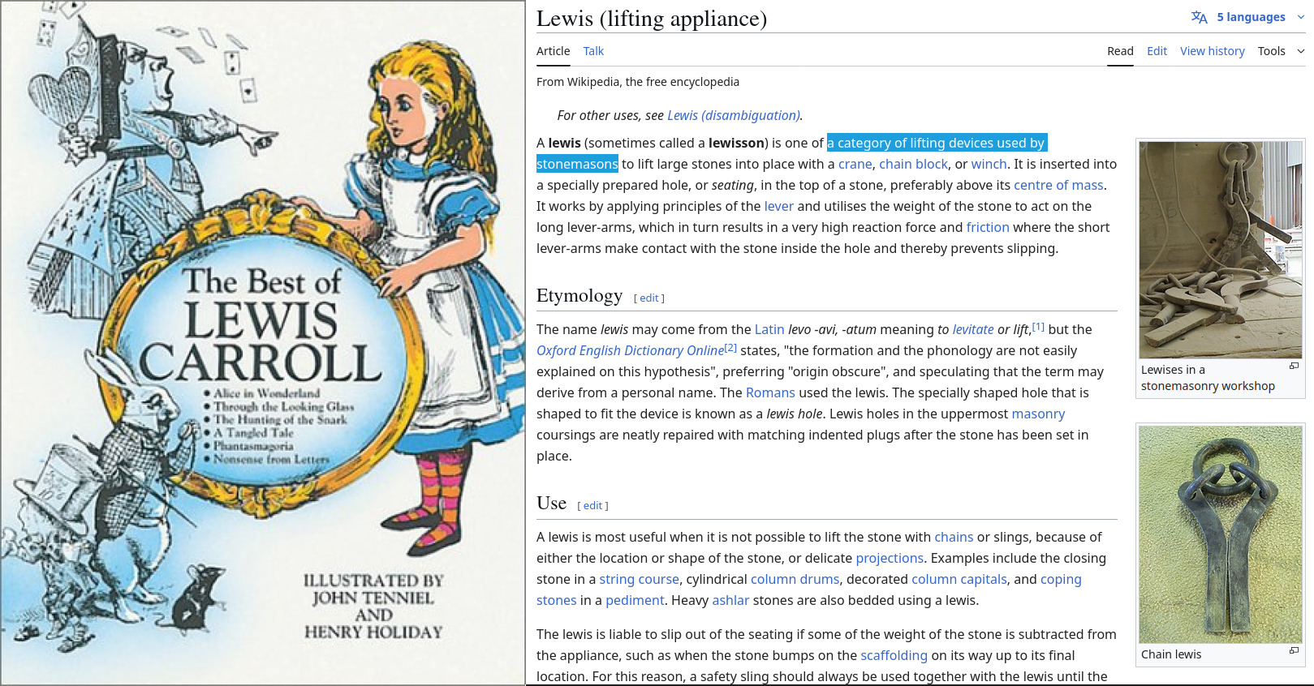Screen dimensions: 1314x686
Task: Jump to footnote reference [1]
Action: tap(1038, 326)
